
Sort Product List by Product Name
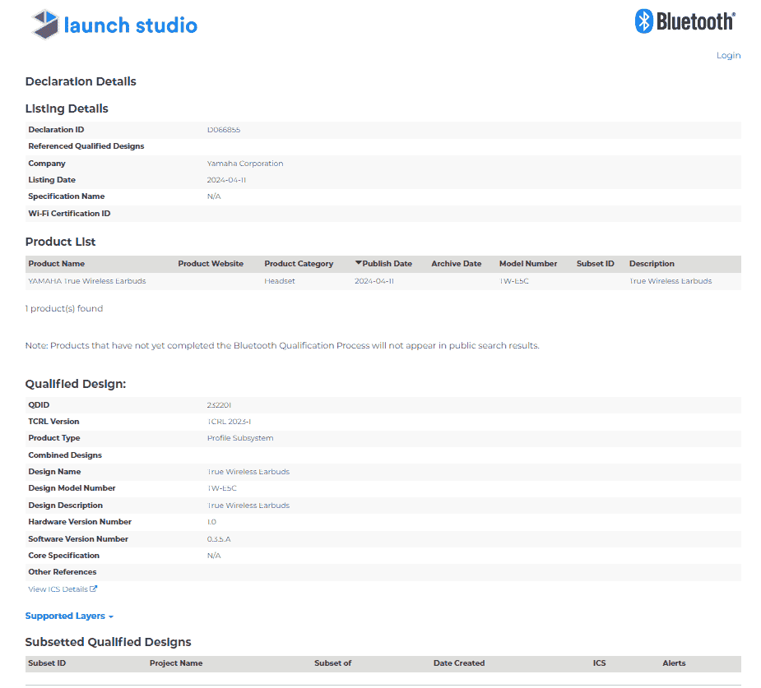click(56, 264)
